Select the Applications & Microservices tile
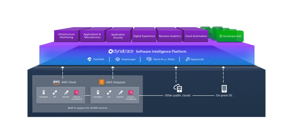293x136 pixels. 92,36
